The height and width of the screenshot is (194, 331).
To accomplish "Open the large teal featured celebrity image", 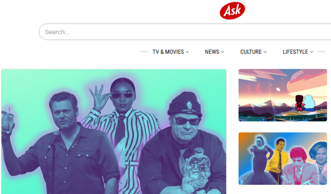I will (x=114, y=132).
